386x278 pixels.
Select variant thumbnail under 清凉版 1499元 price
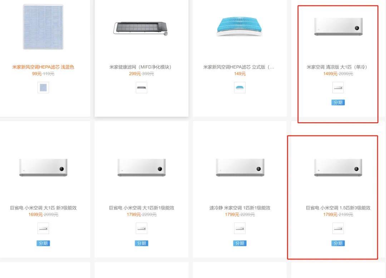(x=338, y=88)
